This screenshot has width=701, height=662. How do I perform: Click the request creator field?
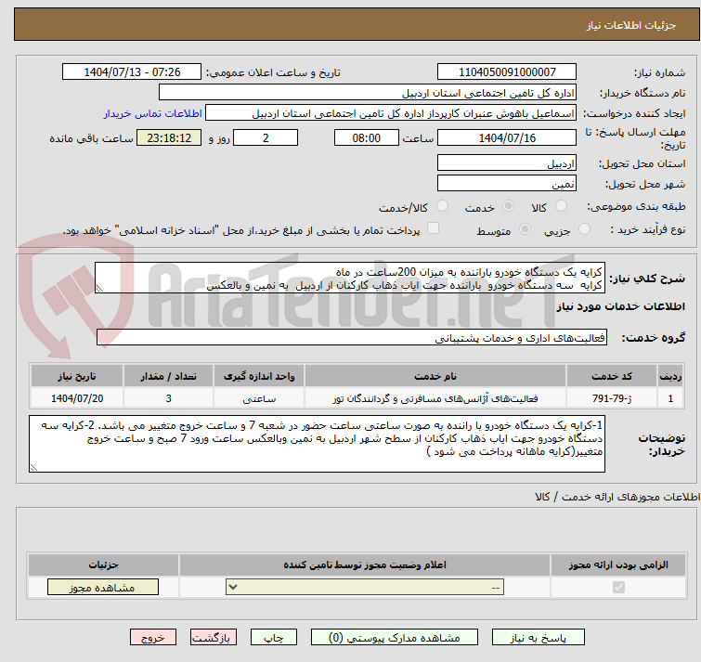tap(390, 113)
